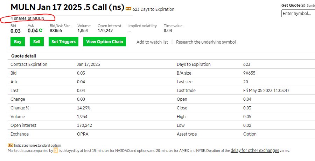Viewport: 315px width, 161px height.
Task: Click the Quote detail heading
Action: click(23, 56)
